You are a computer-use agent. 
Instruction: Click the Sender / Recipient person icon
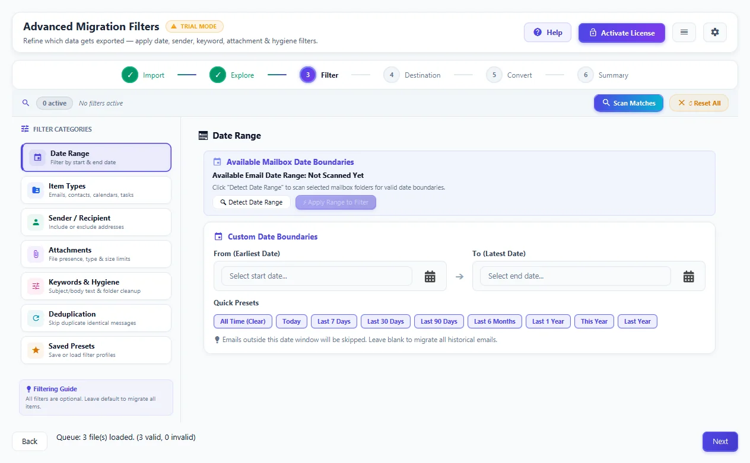(36, 222)
